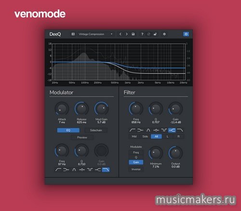
Task: Set Modulate target to Gain
Action: click(136, 162)
